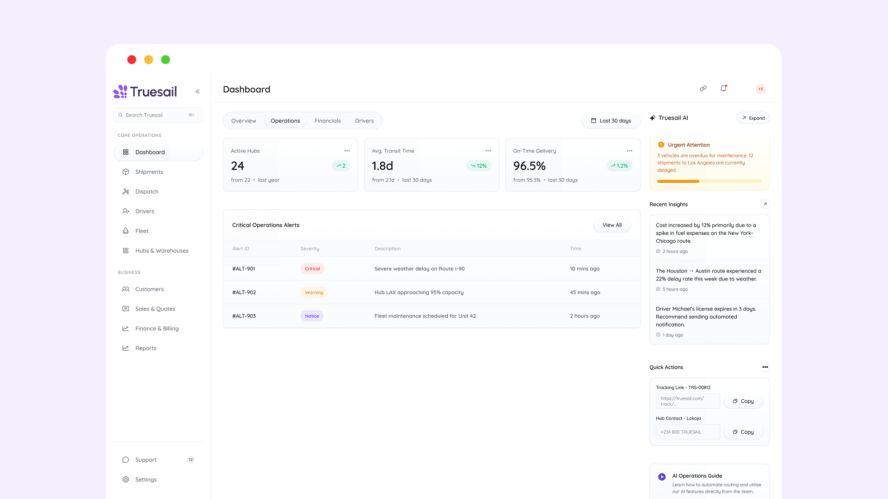
Task: Navigate to Fleet in the sidebar
Action: tap(158, 231)
